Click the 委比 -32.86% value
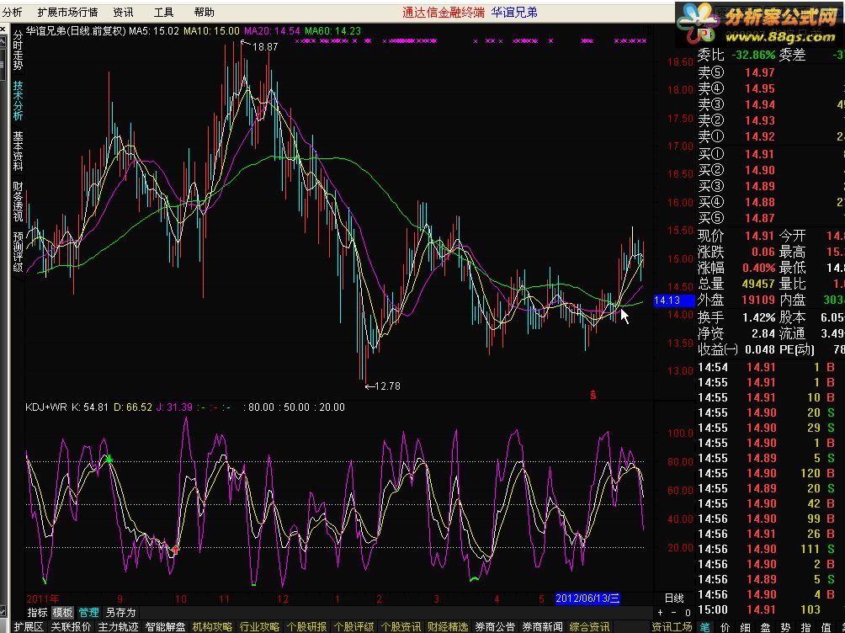This screenshot has height=633, width=845. (x=753, y=55)
